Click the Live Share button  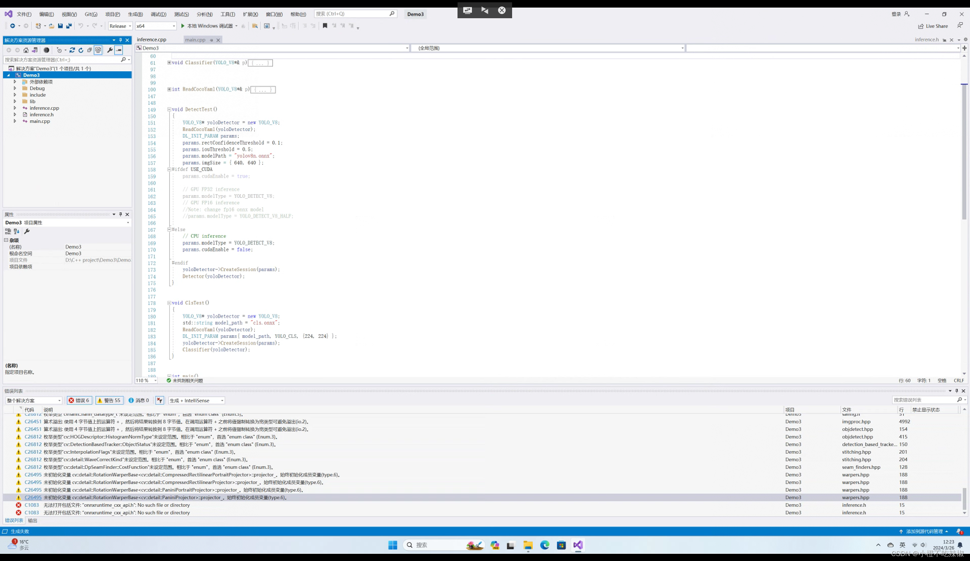[x=932, y=26]
